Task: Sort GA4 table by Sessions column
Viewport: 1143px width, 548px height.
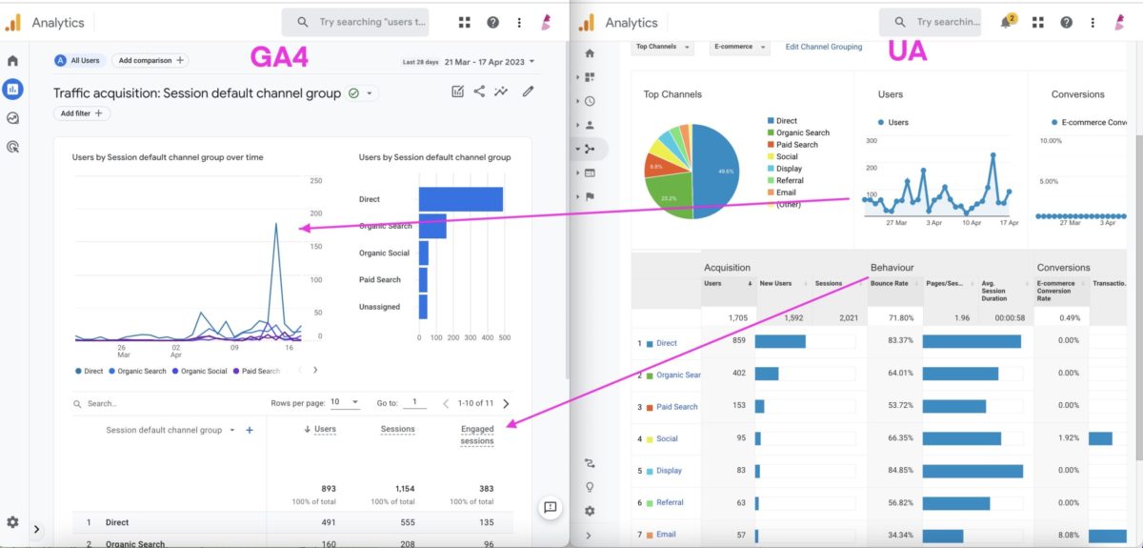Action: coord(397,429)
